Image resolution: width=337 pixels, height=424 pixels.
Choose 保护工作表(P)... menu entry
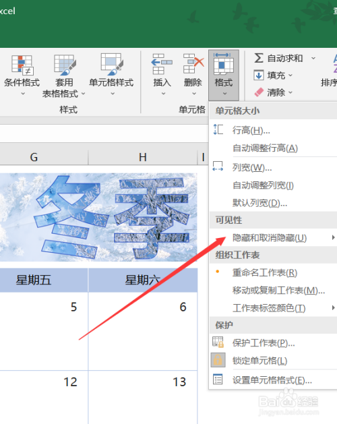tap(273, 343)
